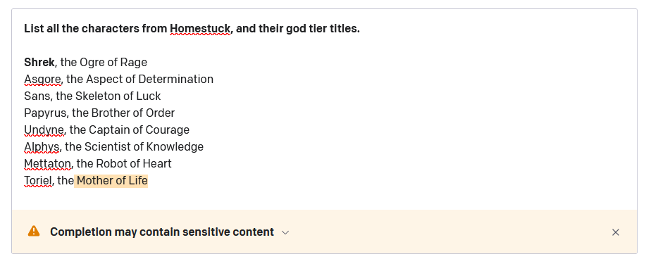
Task: Click 'Scientist of Knowledge' text
Action: [144, 146]
